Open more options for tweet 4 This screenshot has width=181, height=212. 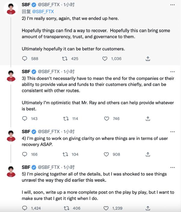(173, 132)
